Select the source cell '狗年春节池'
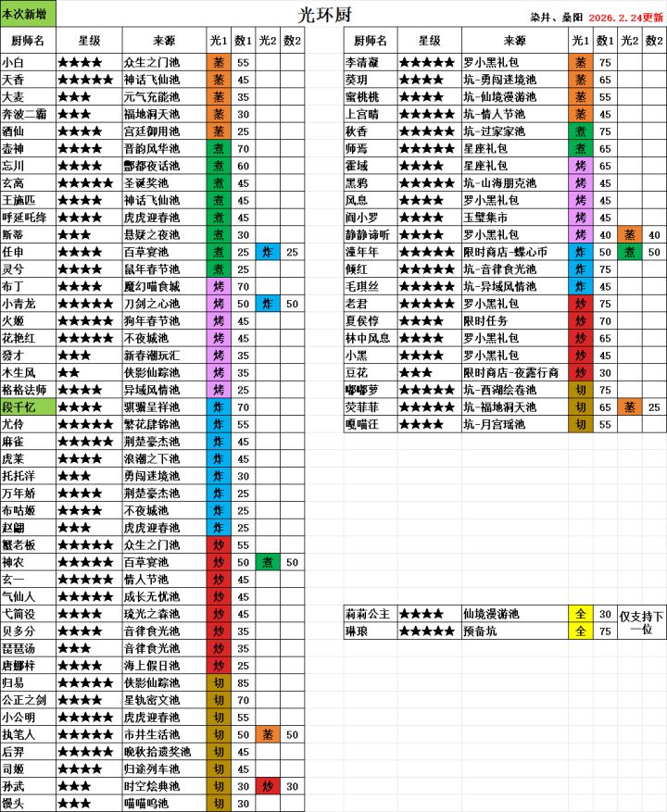The height and width of the screenshot is (812, 667). coord(164,321)
